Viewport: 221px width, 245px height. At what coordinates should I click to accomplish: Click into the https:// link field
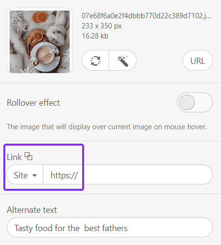pyautogui.click(x=128, y=175)
